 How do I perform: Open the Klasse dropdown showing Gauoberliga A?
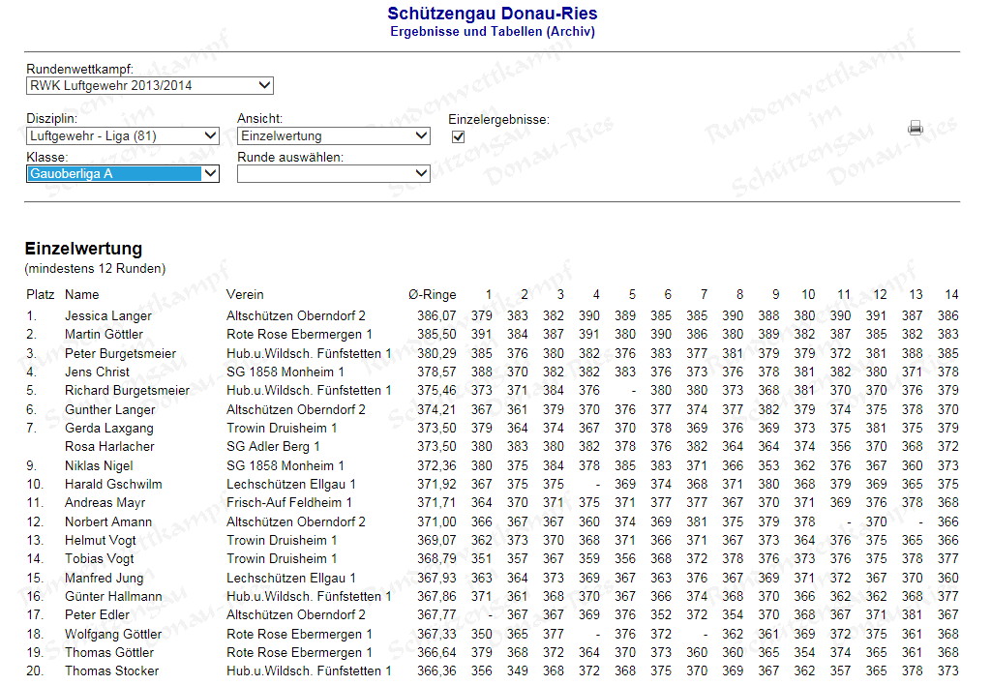[122, 173]
